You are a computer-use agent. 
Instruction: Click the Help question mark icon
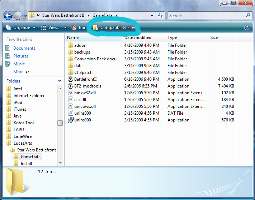click(x=246, y=27)
